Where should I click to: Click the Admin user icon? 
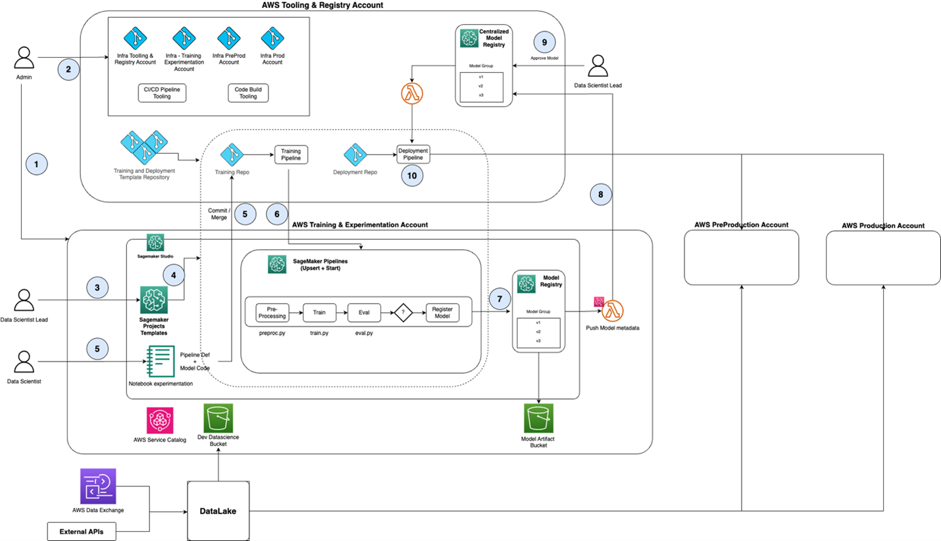(x=24, y=57)
